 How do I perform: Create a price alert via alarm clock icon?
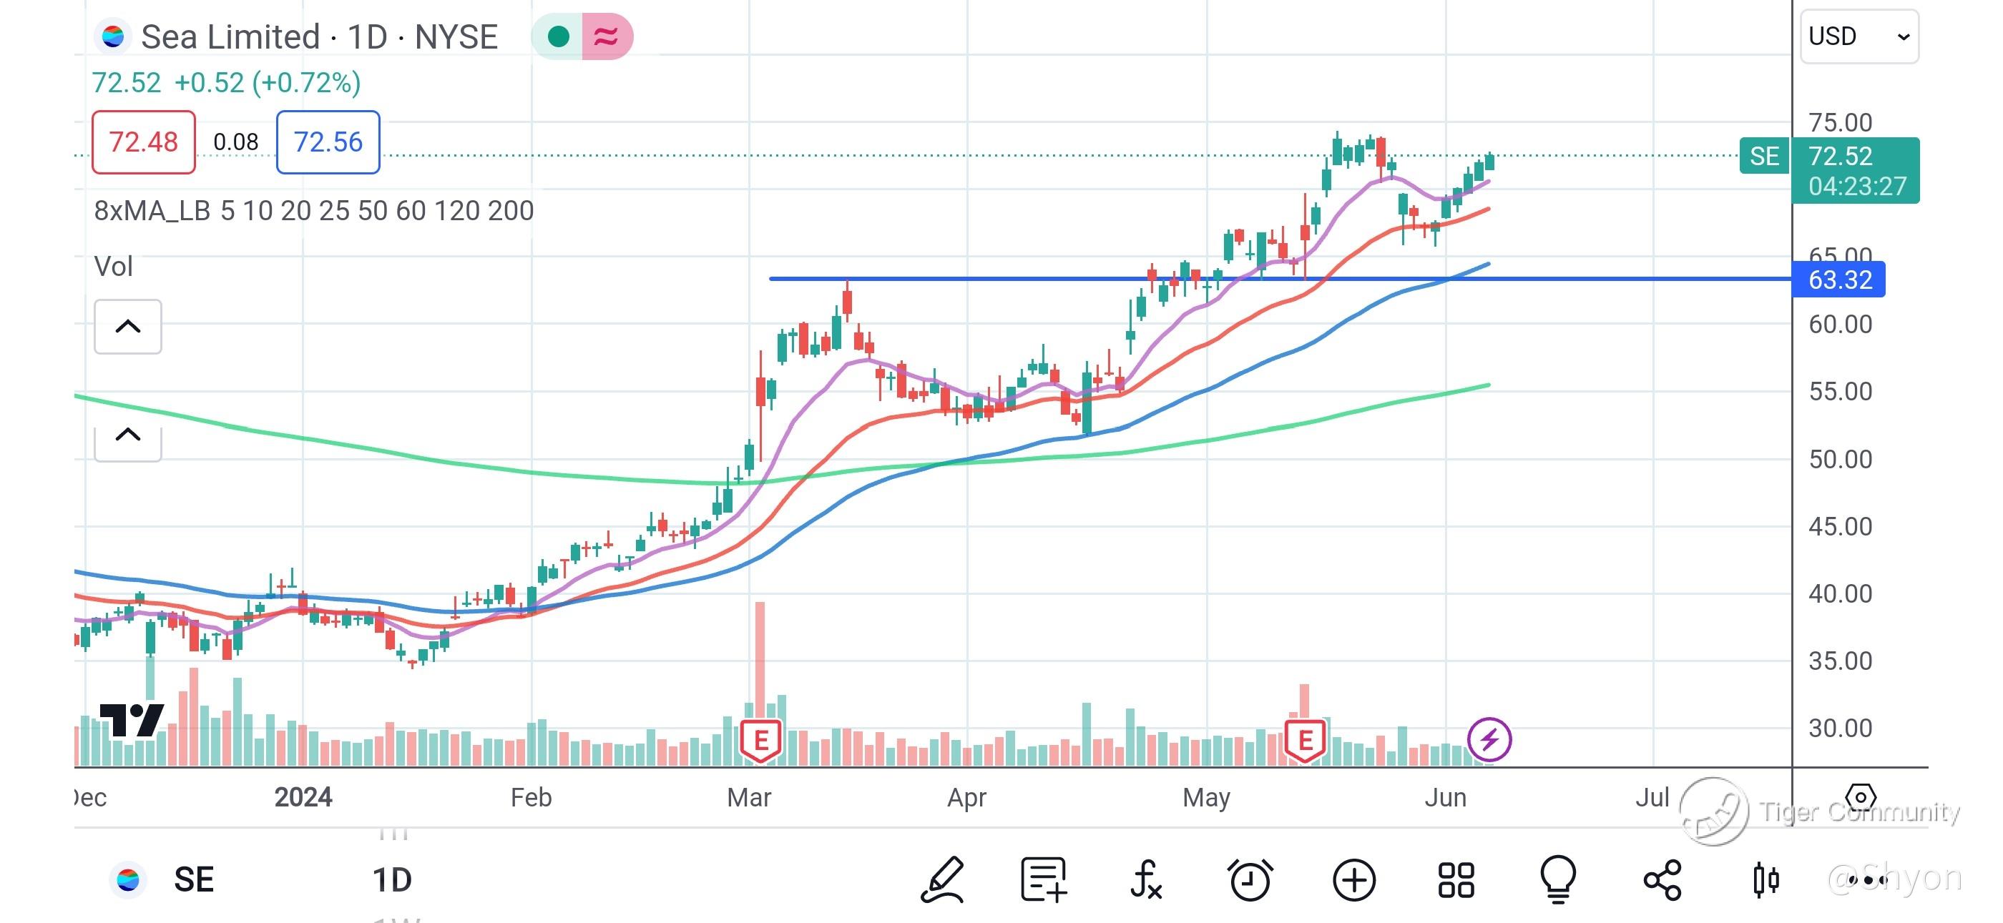pos(1250,880)
